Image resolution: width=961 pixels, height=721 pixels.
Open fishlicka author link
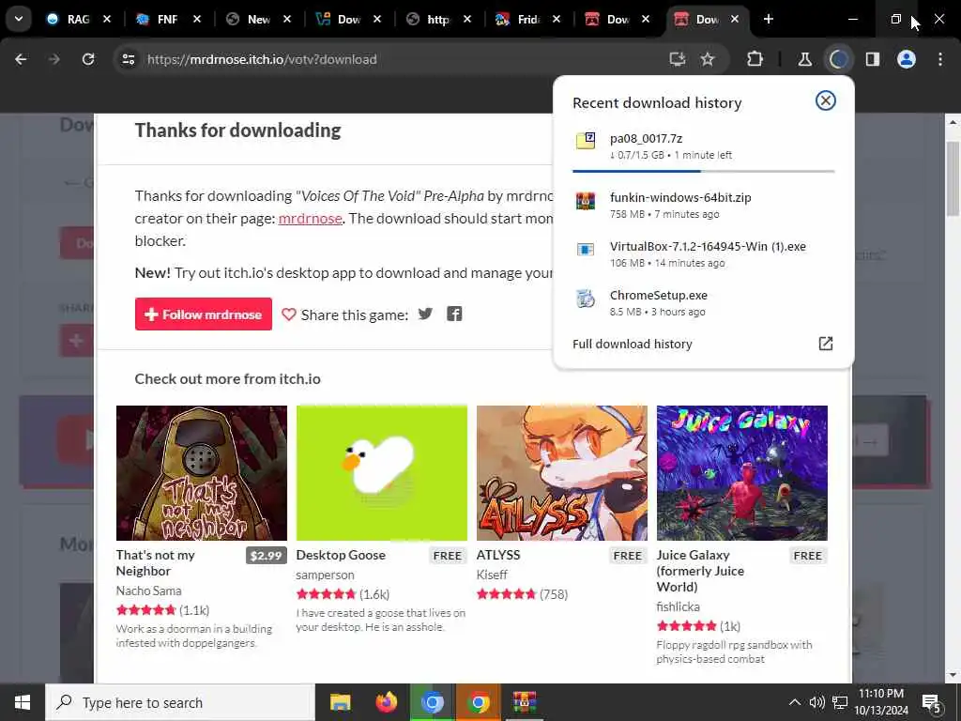point(678,606)
